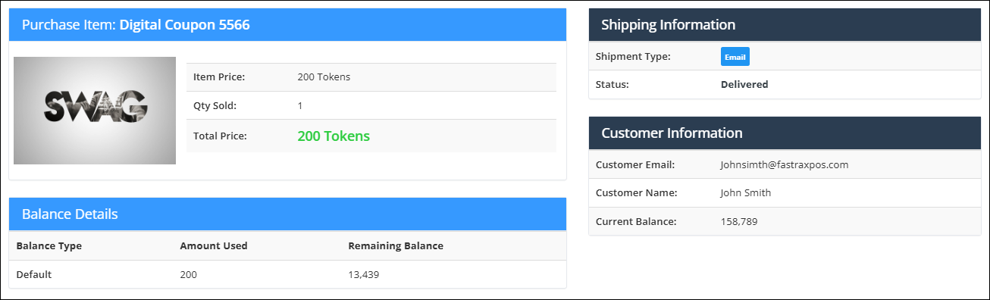The image size is (990, 300).
Task: Click the Amount Used column header
Action: (214, 246)
